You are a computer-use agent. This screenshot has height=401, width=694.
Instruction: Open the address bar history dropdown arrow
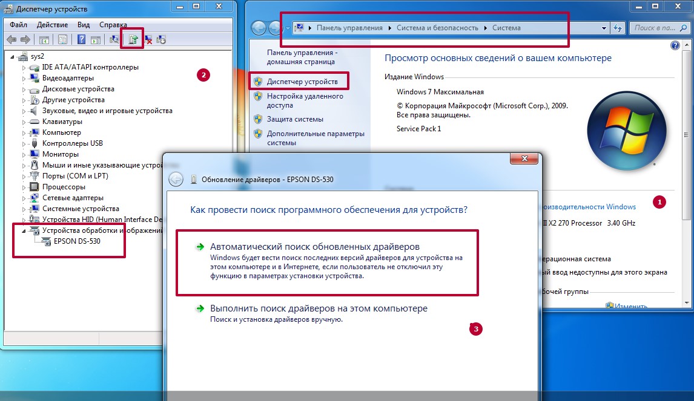pyautogui.click(x=604, y=28)
